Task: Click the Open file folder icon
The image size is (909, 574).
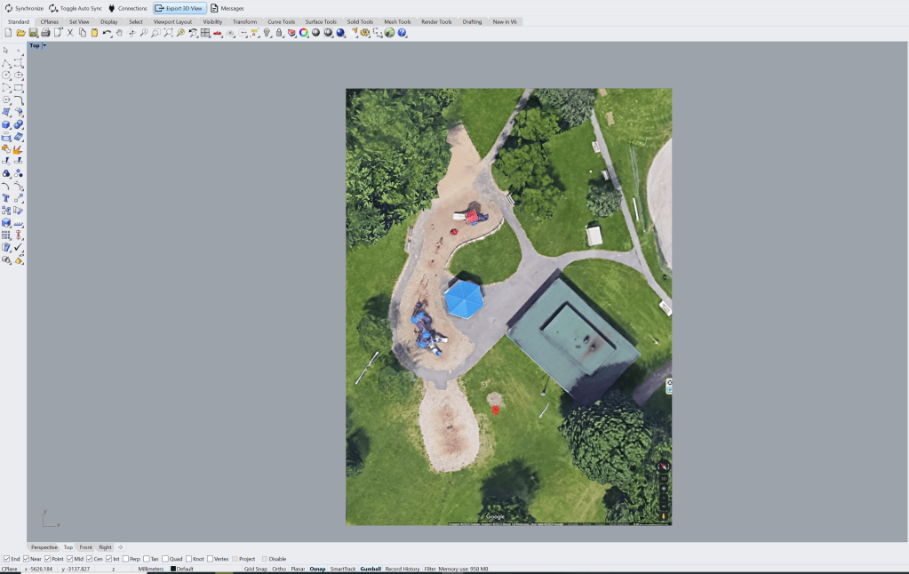Action: tap(20, 33)
